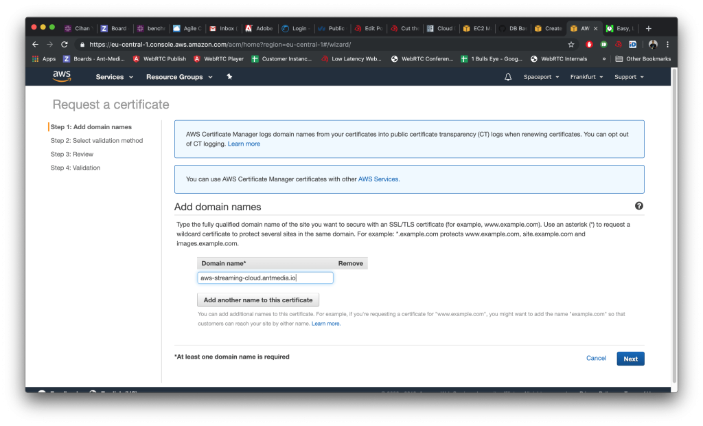The image size is (703, 426).
Task: Open the Spaceport account menu
Action: (x=541, y=77)
